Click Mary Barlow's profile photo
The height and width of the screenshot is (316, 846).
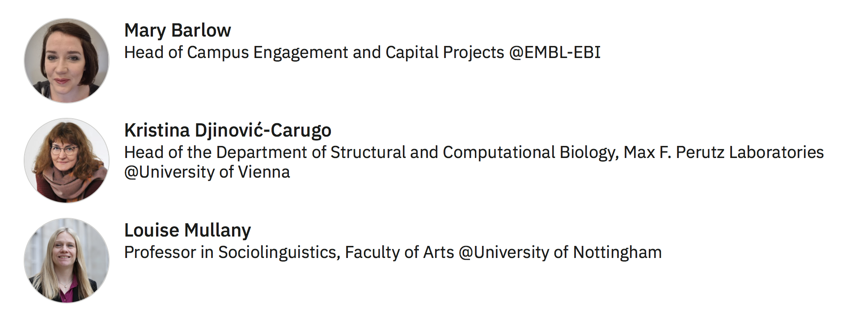(66, 61)
